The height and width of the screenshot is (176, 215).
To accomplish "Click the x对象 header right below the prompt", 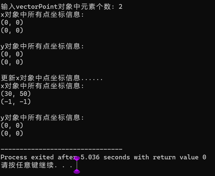I will click(x=42, y=14).
